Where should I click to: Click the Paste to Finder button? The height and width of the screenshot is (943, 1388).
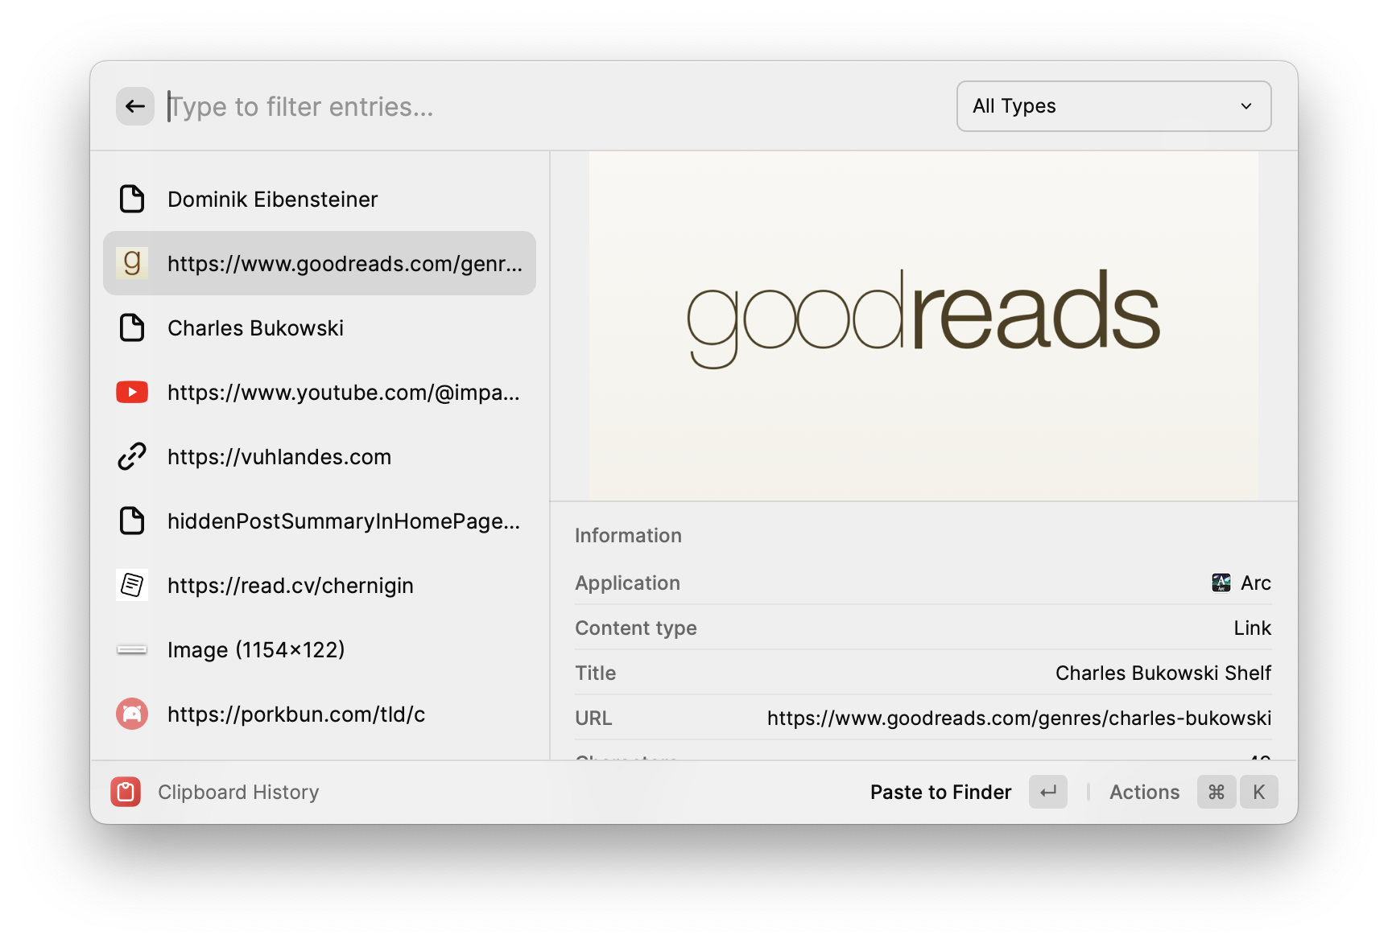coord(940,792)
